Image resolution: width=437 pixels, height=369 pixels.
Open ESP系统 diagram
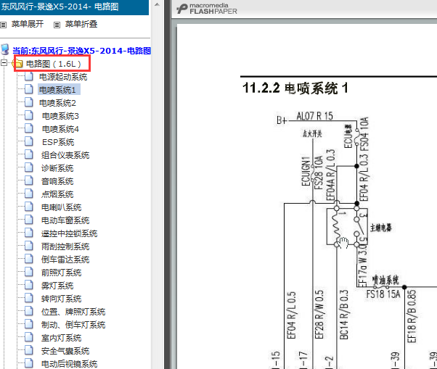point(58,142)
